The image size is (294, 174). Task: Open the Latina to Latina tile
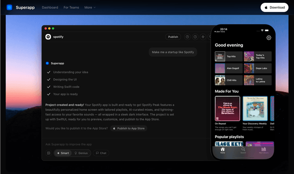258,80
